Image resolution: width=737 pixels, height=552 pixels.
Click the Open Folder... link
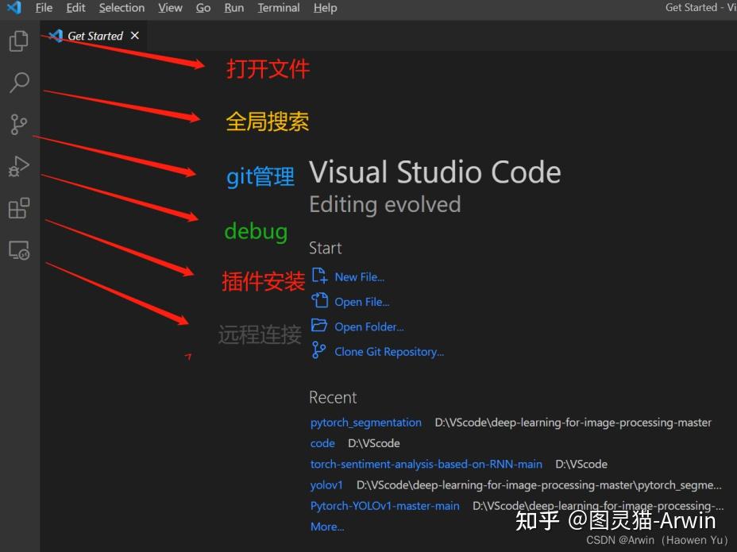coord(368,326)
